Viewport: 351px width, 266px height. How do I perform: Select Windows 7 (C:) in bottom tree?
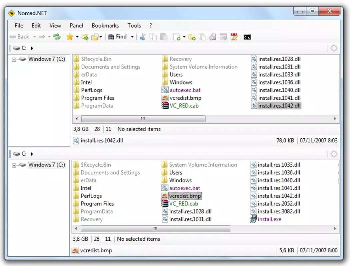tap(47, 165)
